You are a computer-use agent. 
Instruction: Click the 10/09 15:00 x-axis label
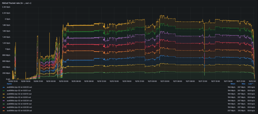[13, 81]
